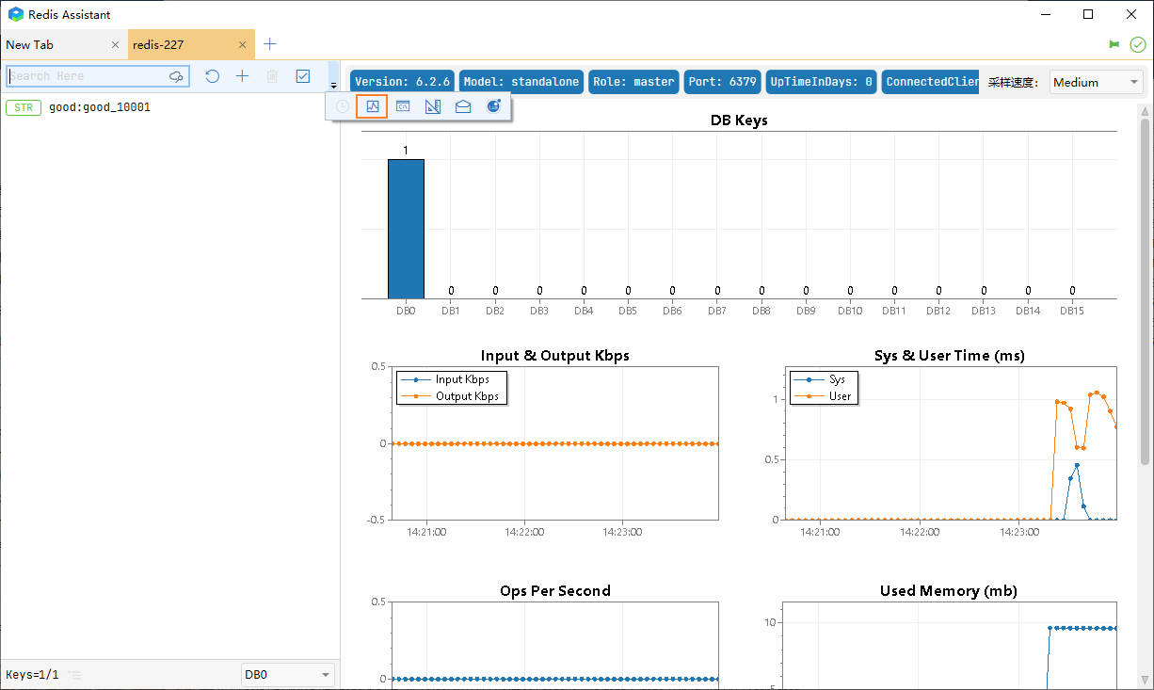Click the Version: 6.2.6 badge
The height and width of the screenshot is (690, 1154).
tap(403, 82)
